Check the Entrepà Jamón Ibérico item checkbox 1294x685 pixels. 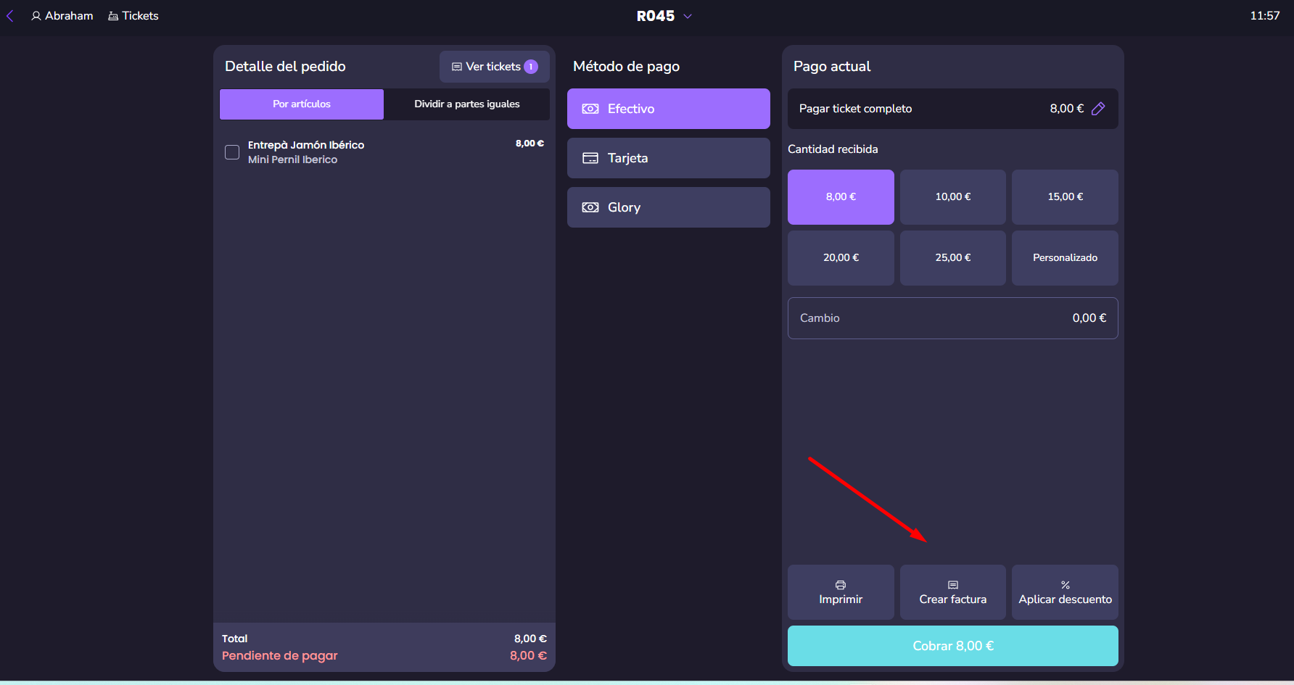[x=232, y=152]
